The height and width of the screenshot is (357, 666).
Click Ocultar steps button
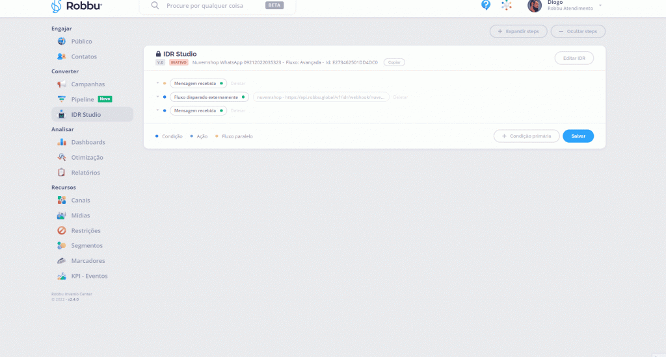click(x=578, y=31)
